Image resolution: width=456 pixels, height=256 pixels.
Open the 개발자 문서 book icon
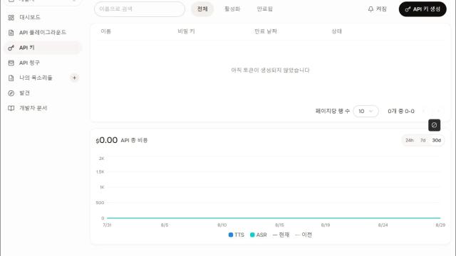coord(11,108)
